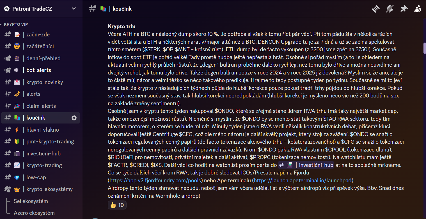Viewport: 426px width, 219px height.
Task: Toggle muted notification bell for channel
Action: (390, 9)
